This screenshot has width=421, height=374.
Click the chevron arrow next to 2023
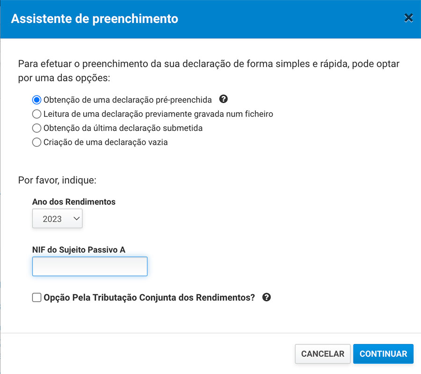[x=77, y=218]
